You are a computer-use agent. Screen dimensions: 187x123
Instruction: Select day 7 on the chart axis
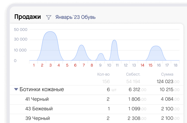coord(84,65)
